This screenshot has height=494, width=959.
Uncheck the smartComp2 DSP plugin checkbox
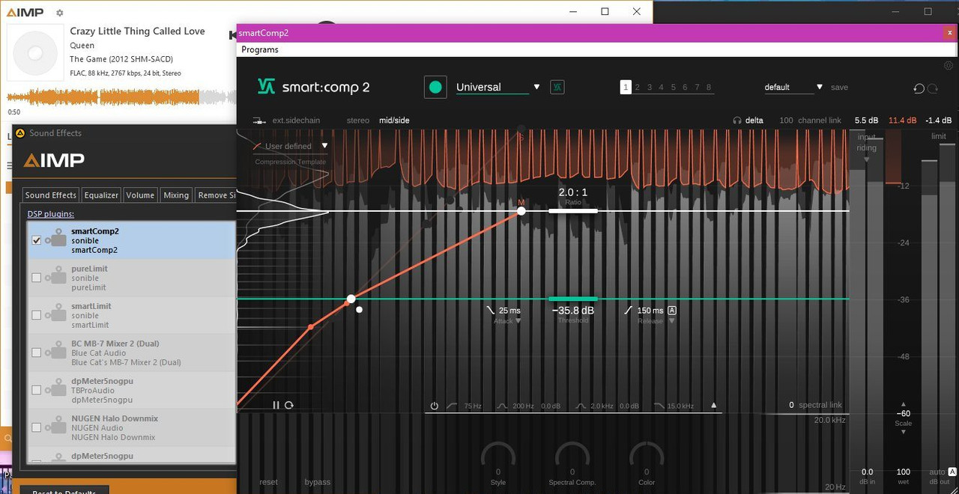point(37,240)
